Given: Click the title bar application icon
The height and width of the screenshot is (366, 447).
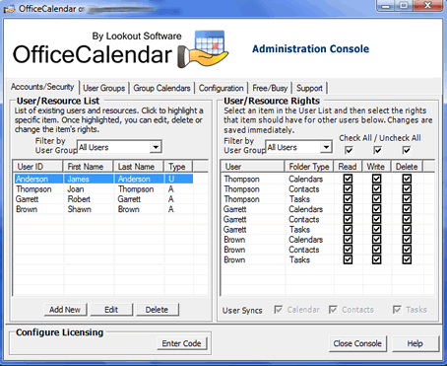Looking at the screenshot, I should point(9,9).
